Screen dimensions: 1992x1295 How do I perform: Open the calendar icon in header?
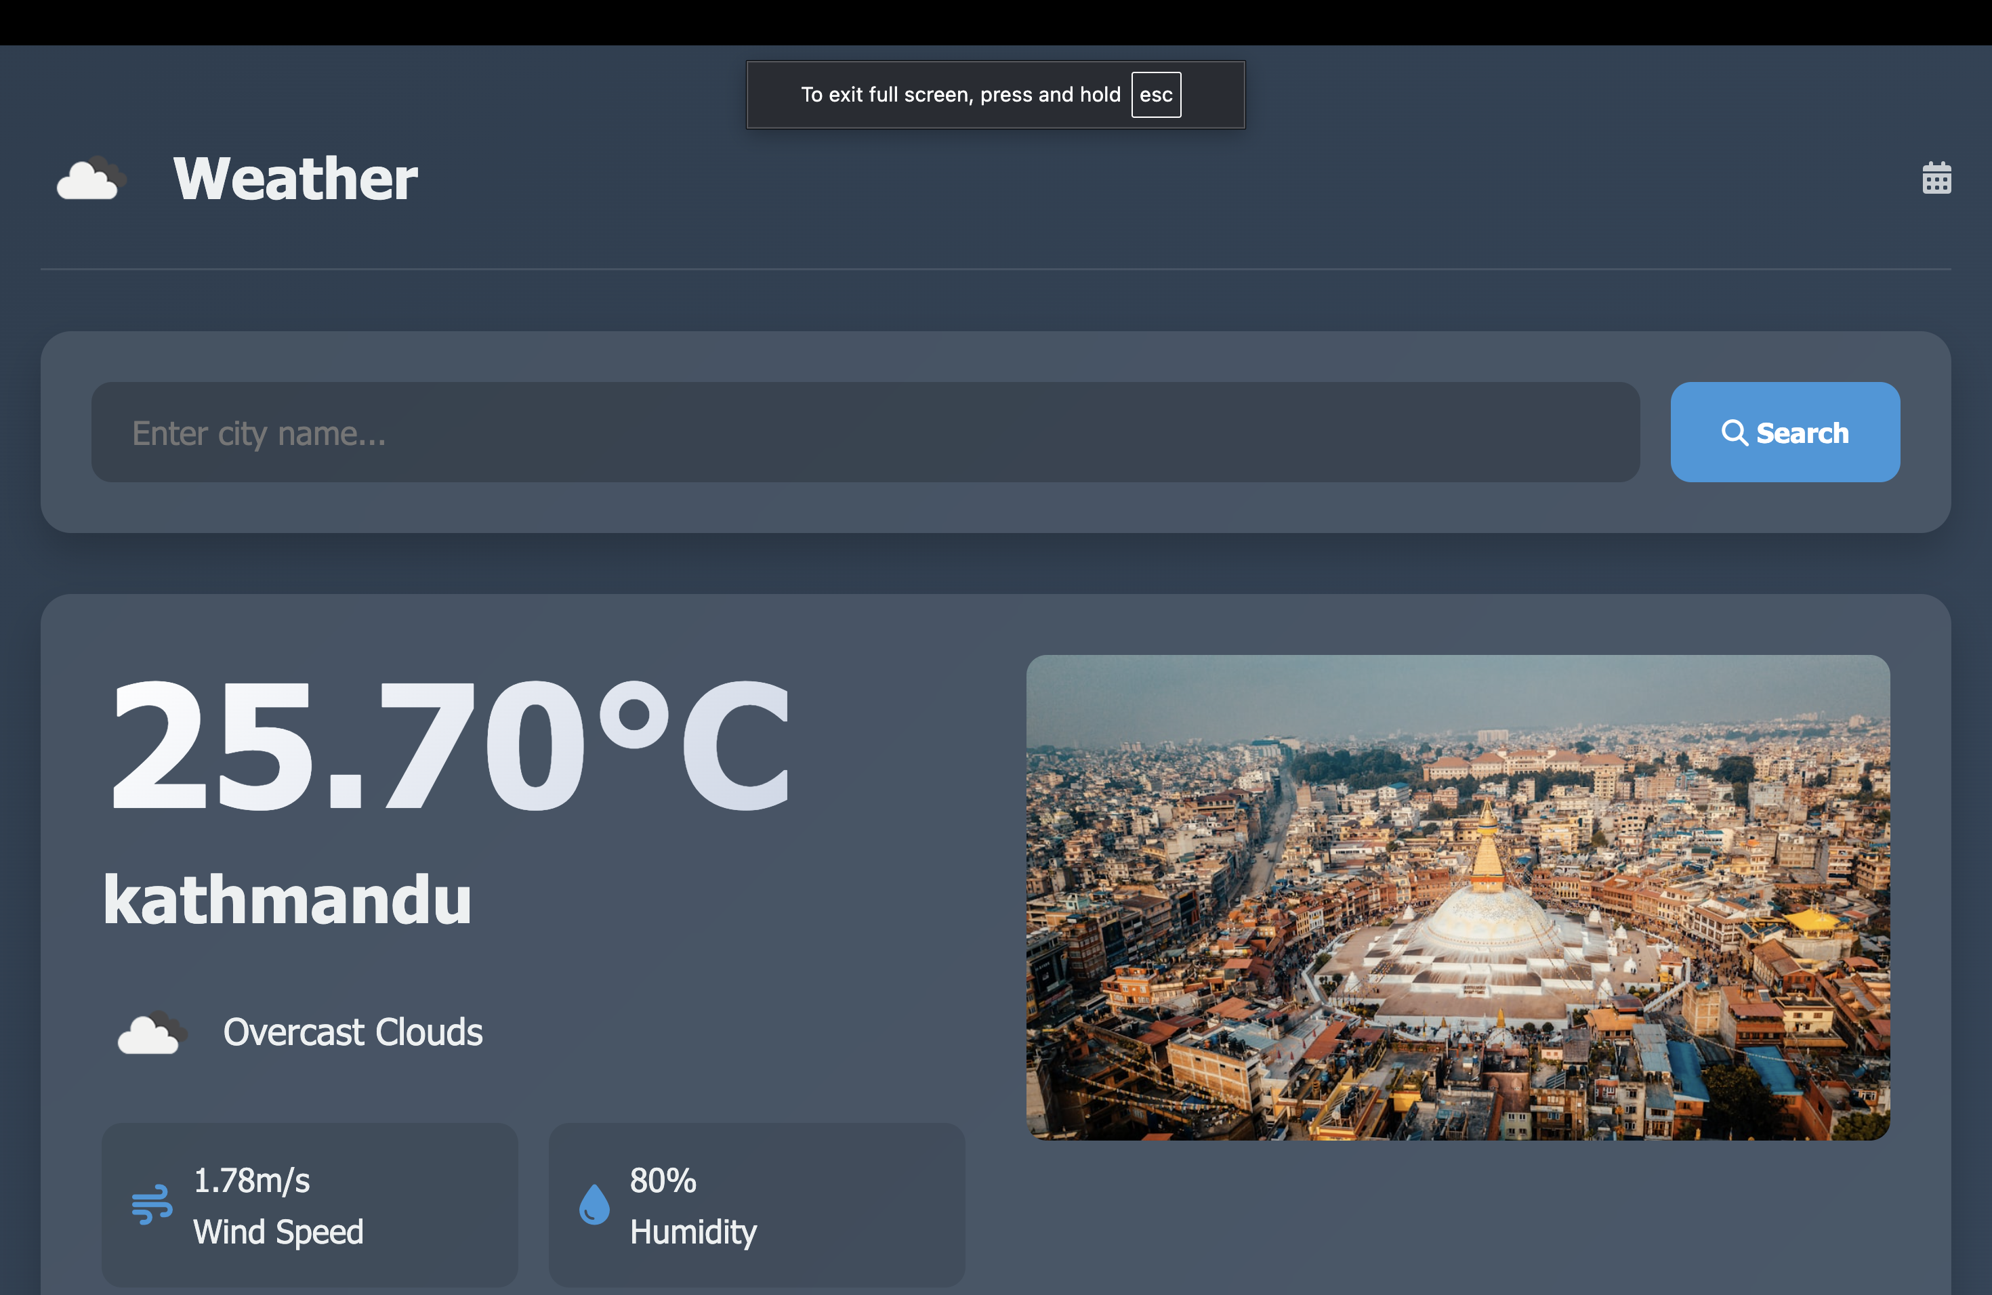click(x=1936, y=177)
